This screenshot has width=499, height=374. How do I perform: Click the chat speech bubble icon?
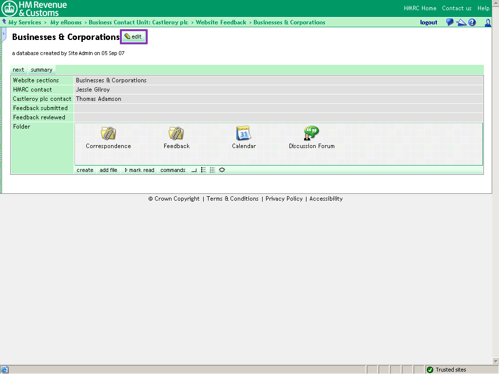[449, 22]
